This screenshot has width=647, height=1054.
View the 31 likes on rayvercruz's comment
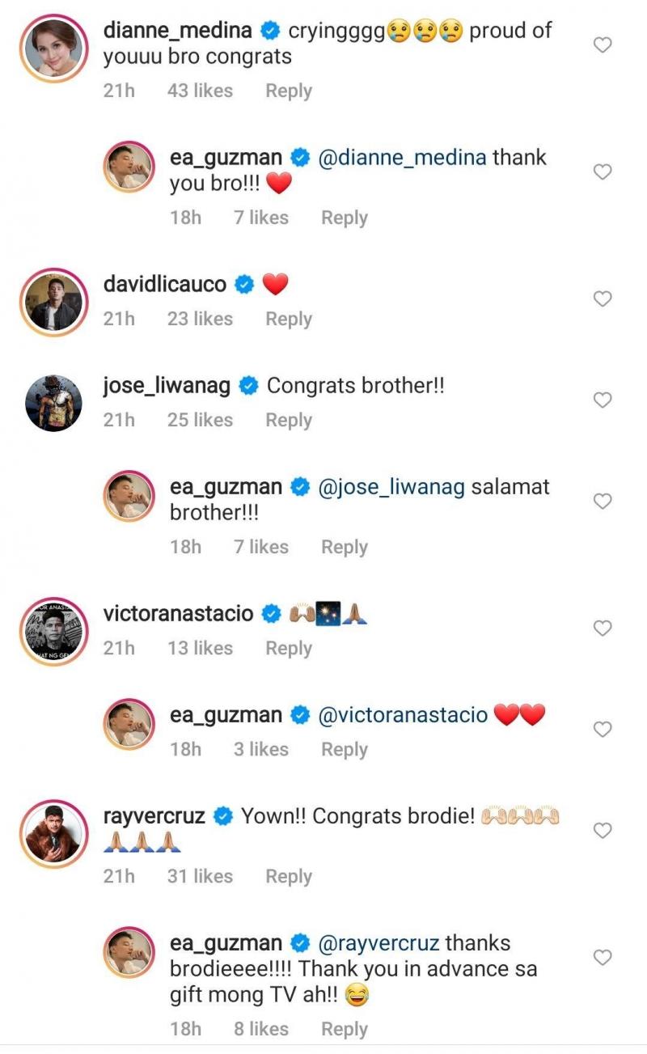coord(200,876)
